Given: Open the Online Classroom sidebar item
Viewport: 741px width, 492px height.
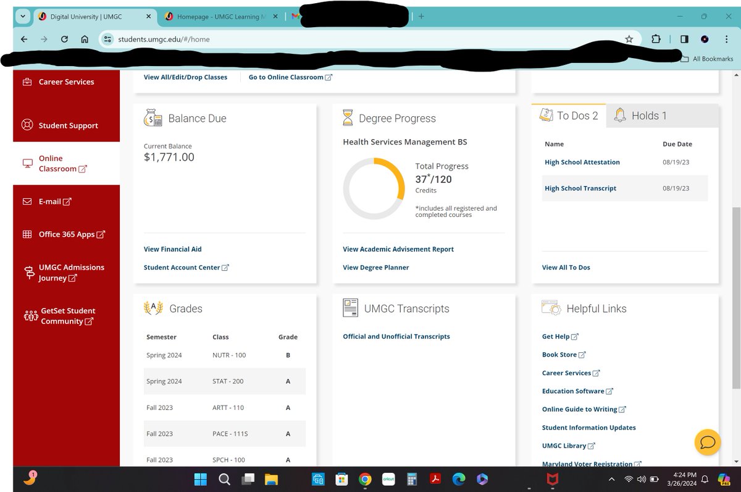Looking at the screenshot, I should (67, 163).
